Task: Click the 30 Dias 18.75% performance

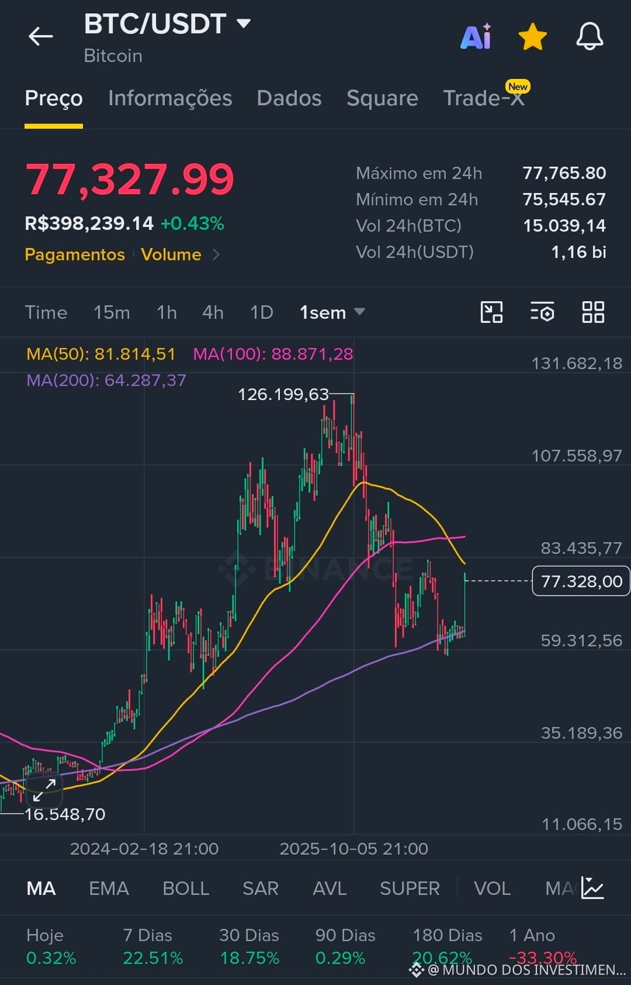Action: point(249,946)
